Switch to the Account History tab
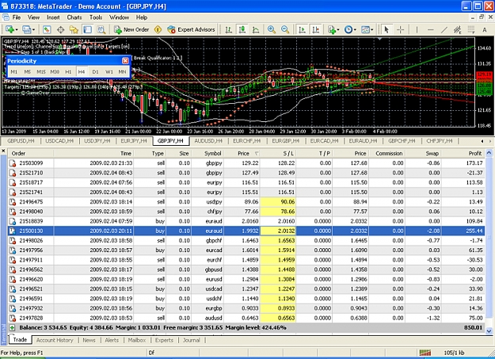This screenshot has height=359, width=495. [55, 340]
